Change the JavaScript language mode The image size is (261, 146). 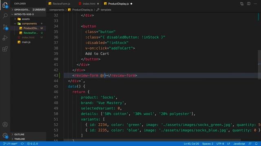tap(239, 144)
